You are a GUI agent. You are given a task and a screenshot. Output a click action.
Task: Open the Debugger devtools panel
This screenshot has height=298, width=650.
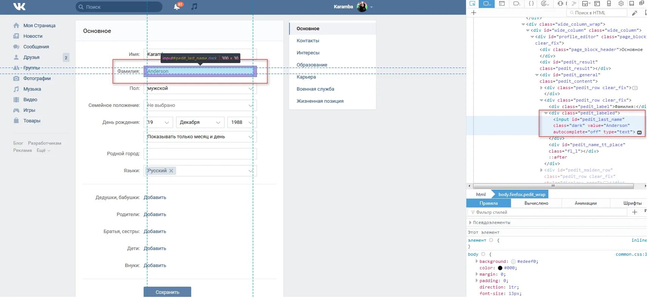(517, 3)
